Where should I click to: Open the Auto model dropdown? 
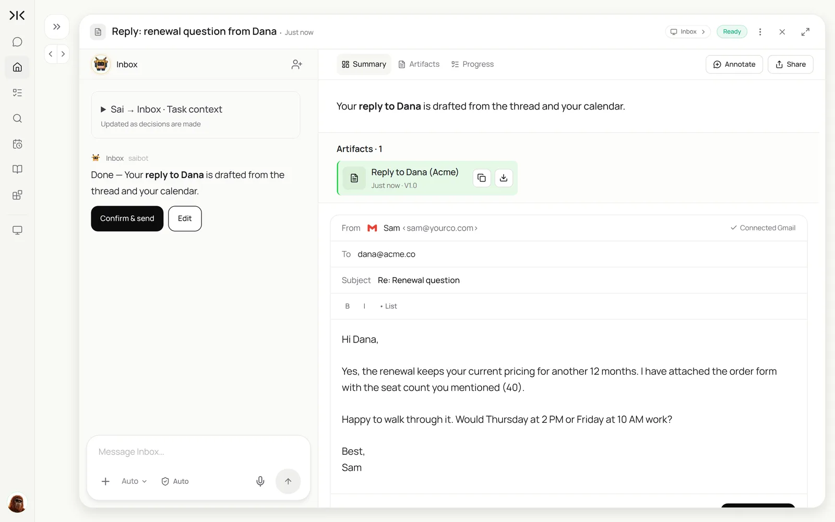coord(134,481)
